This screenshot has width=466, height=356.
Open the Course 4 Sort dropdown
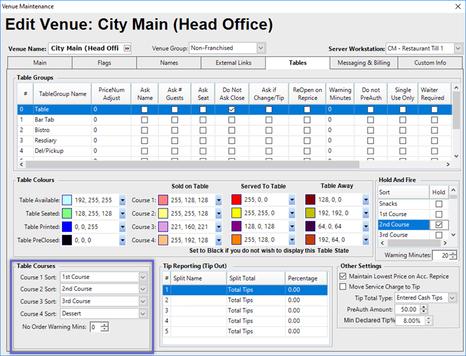point(143,314)
